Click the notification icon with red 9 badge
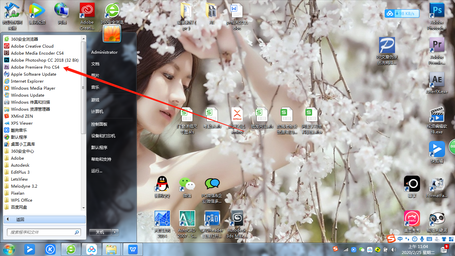Screen dimensions: 455x256 444,249
